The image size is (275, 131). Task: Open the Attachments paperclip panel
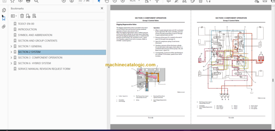click(4, 26)
